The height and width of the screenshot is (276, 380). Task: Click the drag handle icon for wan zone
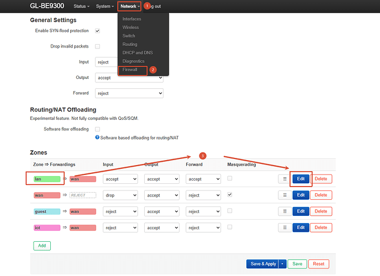click(285, 195)
